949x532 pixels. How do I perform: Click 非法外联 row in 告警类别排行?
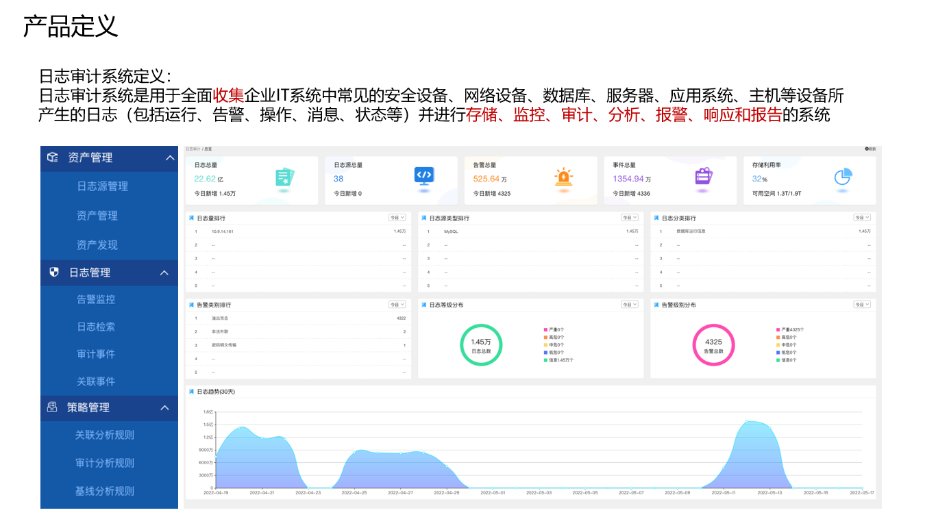tap(299, 331)
